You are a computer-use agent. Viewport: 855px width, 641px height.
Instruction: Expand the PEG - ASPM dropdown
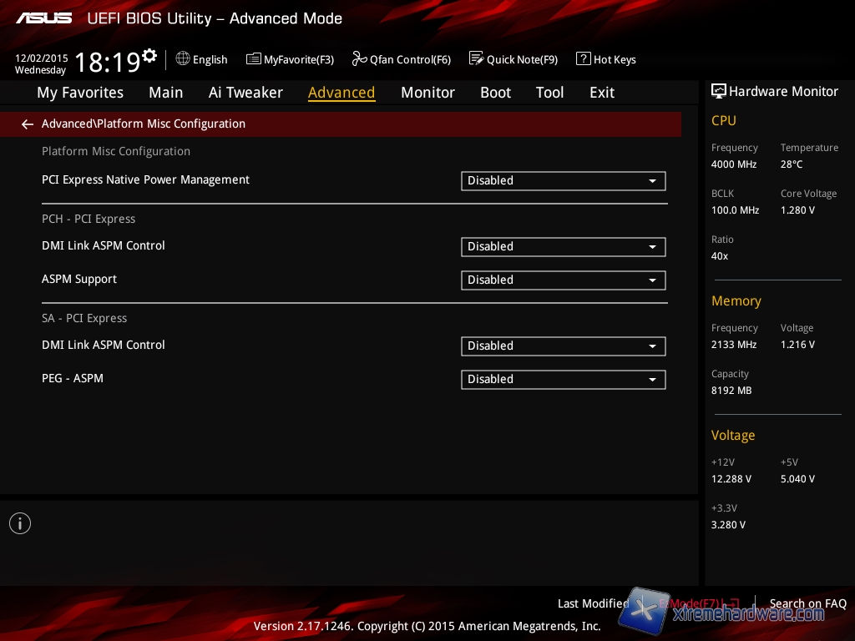[x=564, y=379]
